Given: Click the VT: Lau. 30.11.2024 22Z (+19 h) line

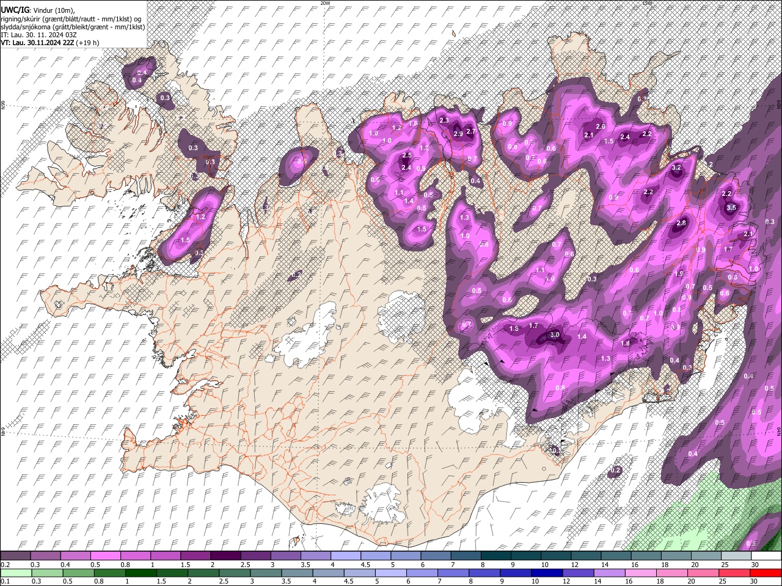Looking at the screenshot, I should pos(49,43).
